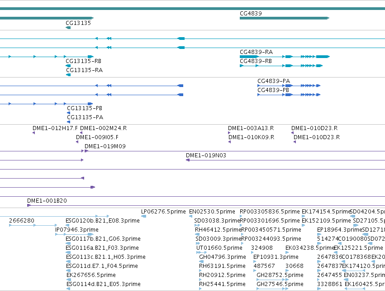This screenshot has height=291, width=385.
Task: Click the EK267656.5prime EST label
Action: point(91,275)
